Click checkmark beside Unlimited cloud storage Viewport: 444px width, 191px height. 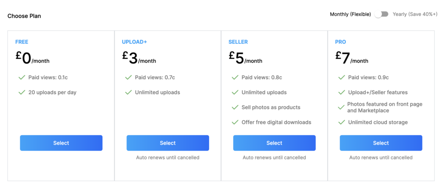(342, 122)
